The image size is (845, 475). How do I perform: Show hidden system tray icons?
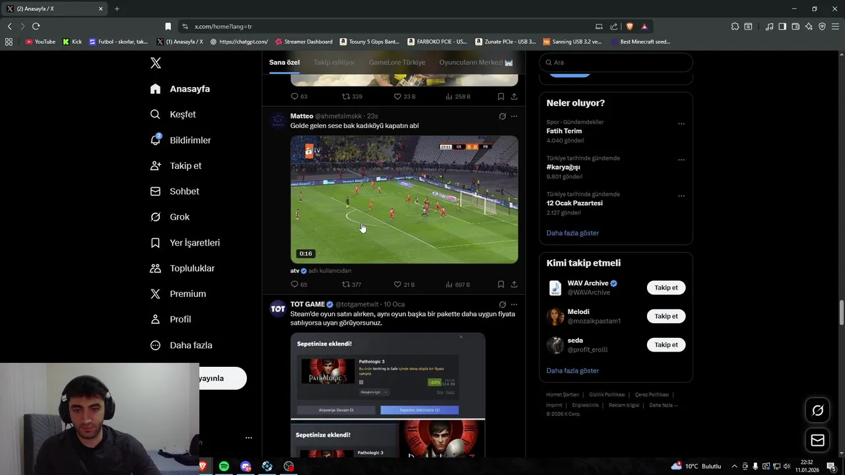pos(734,466)
